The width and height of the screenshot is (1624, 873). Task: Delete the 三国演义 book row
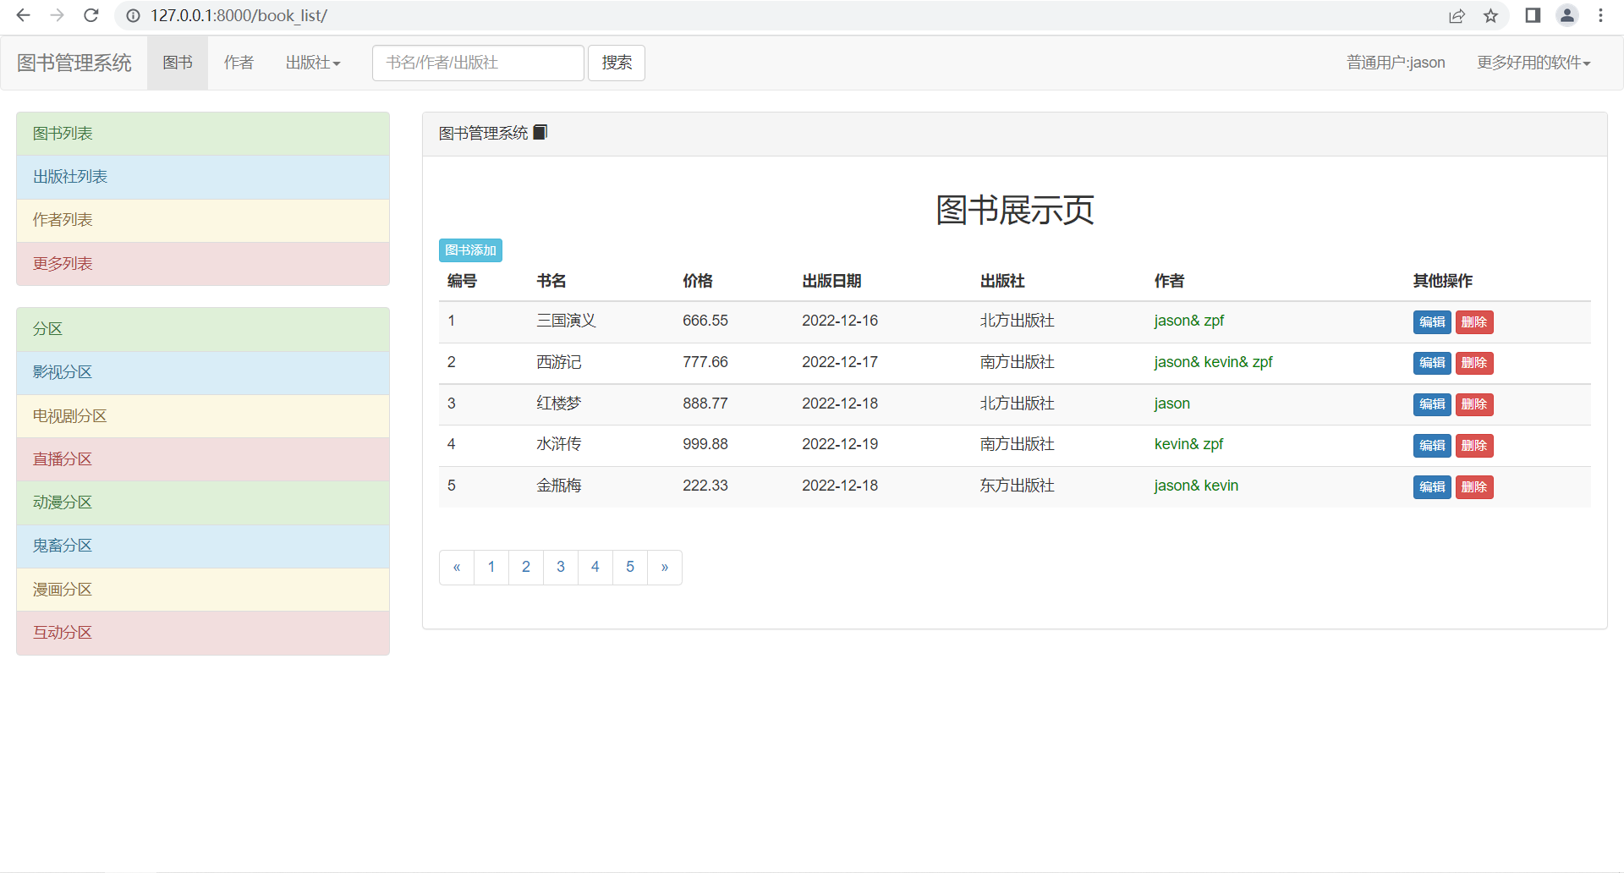pyautogui.click(x=1474, y=322)
